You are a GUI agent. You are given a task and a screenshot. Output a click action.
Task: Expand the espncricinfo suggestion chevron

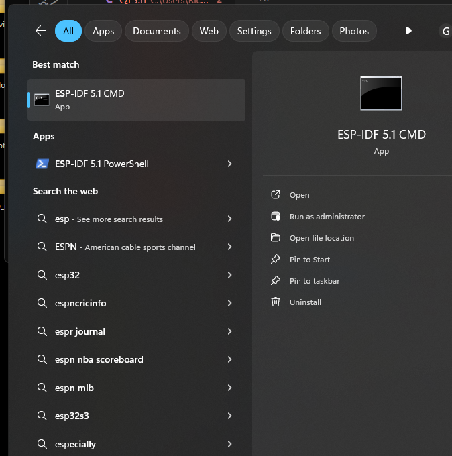pos(230,303)
